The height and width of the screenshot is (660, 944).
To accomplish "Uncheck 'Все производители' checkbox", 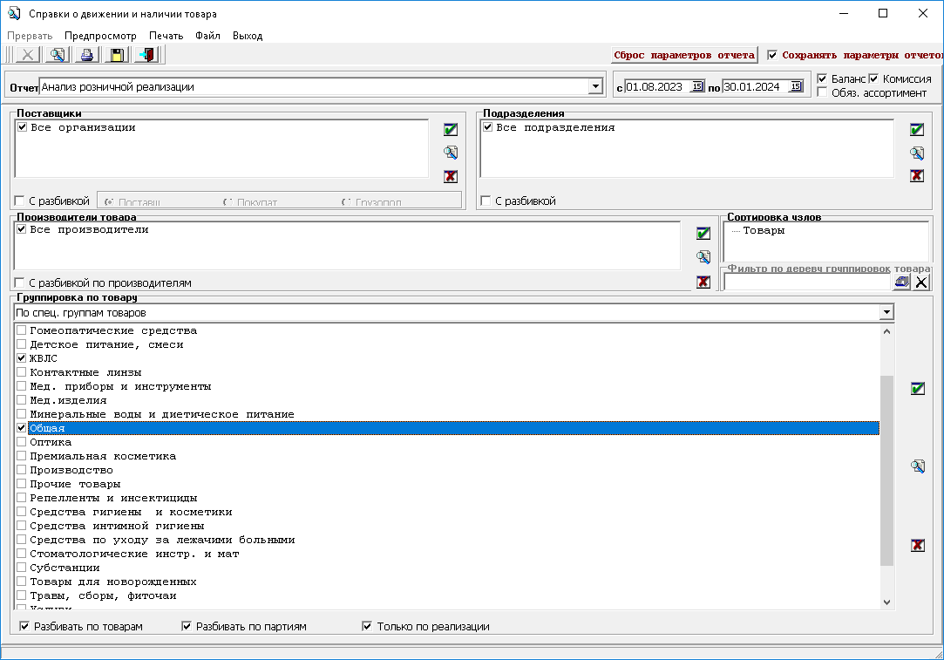I will coord(22,228).
